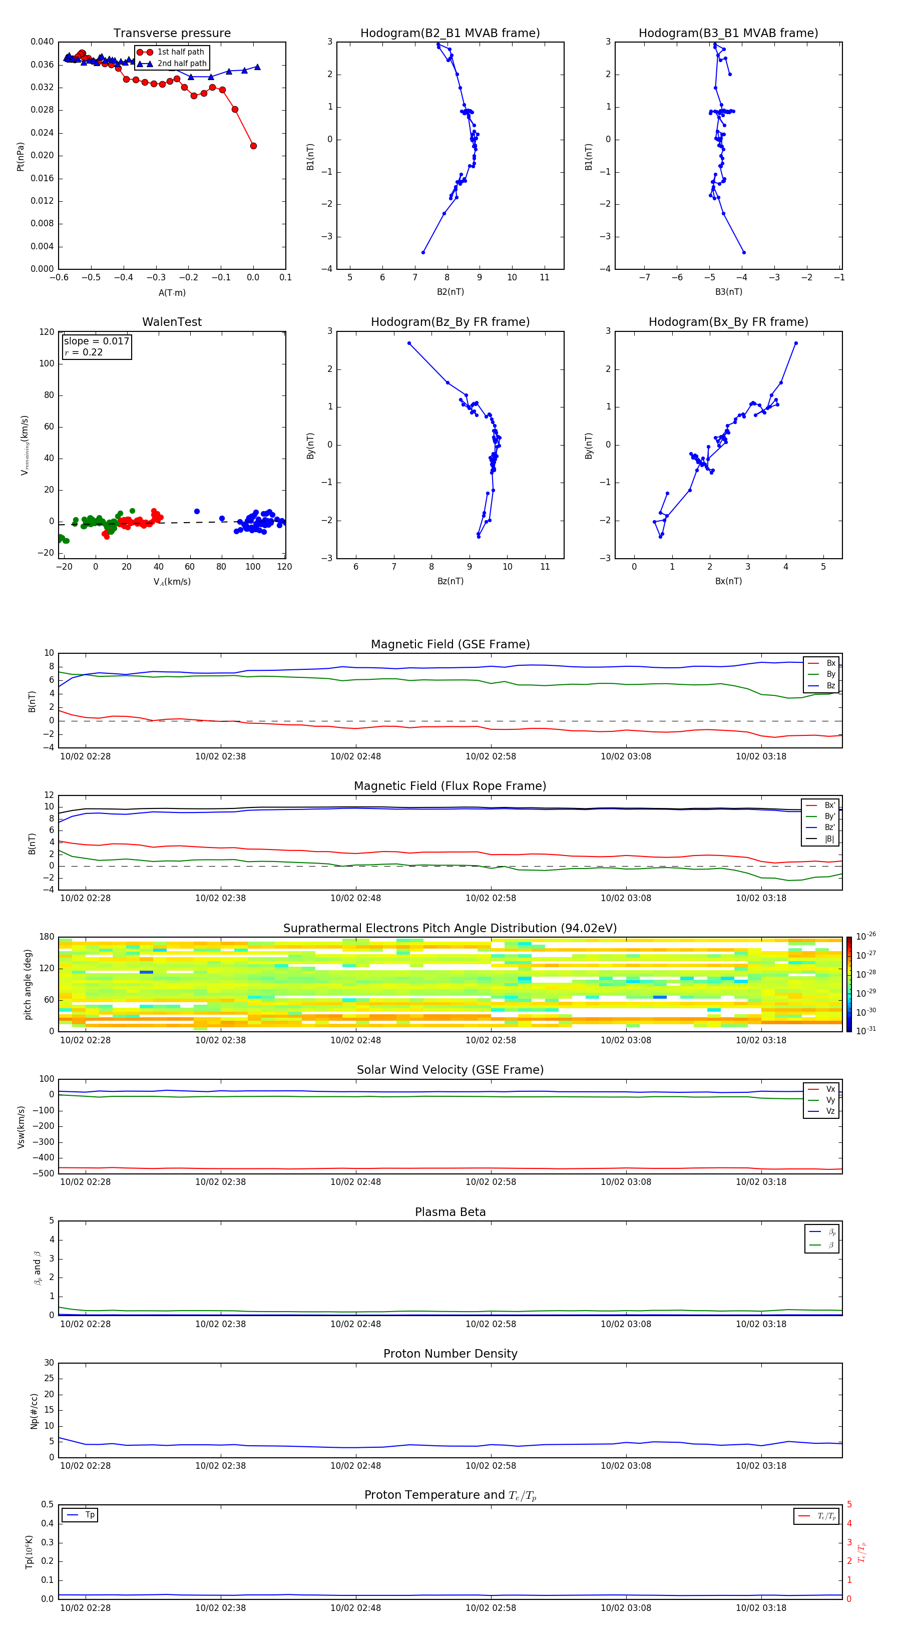Click 'Proton Number Density' panel title

tap(450, 1354)
